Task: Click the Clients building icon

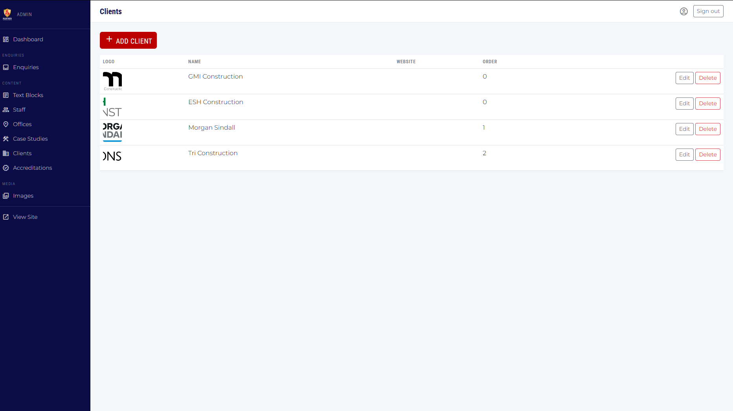Action: click(6, 153)
